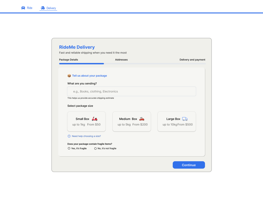The height and width of the screenshot is (201, 263).
Task: Go to the Package Details step
Action: click(68, 60)
